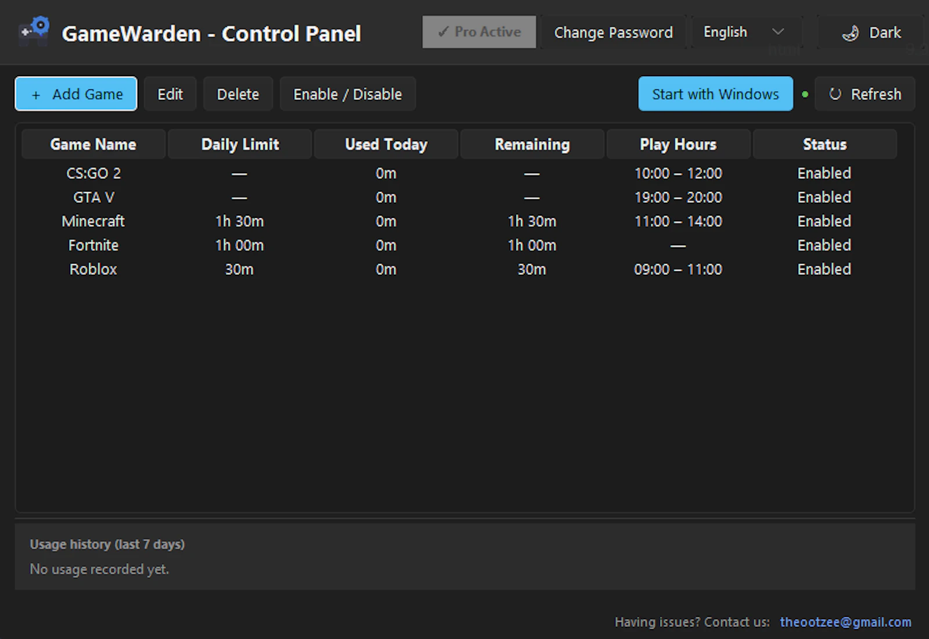Screen dimensions: 929x639
Task: Open the theootzee@gmail.com contact link
Action: click(845, 622)
